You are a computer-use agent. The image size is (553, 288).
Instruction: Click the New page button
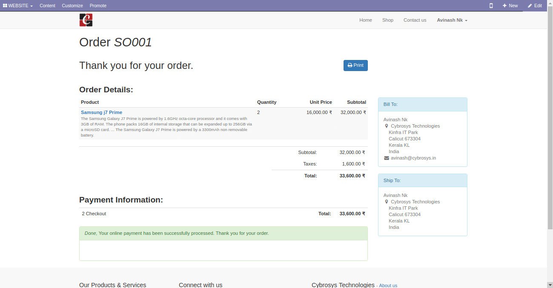510,6
